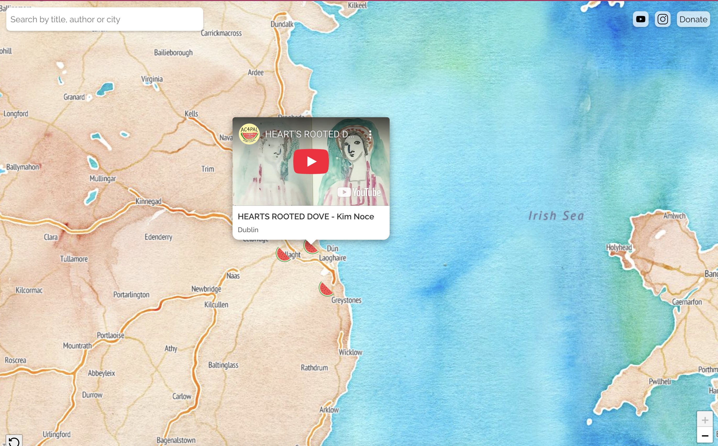Open the video on YouTube via logo
The image size is (718, 446).
(x=359, y=192)
